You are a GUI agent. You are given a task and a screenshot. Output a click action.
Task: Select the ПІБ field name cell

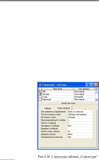tap(57, 92)
